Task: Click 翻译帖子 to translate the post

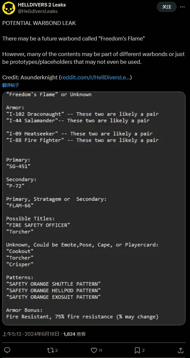Action: tap(10, 85)
